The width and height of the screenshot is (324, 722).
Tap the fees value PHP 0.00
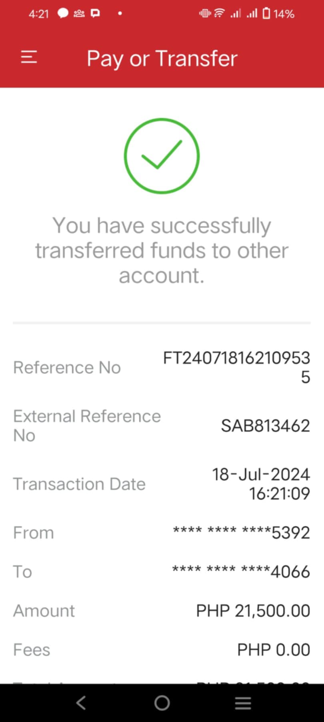pos(274,650)
